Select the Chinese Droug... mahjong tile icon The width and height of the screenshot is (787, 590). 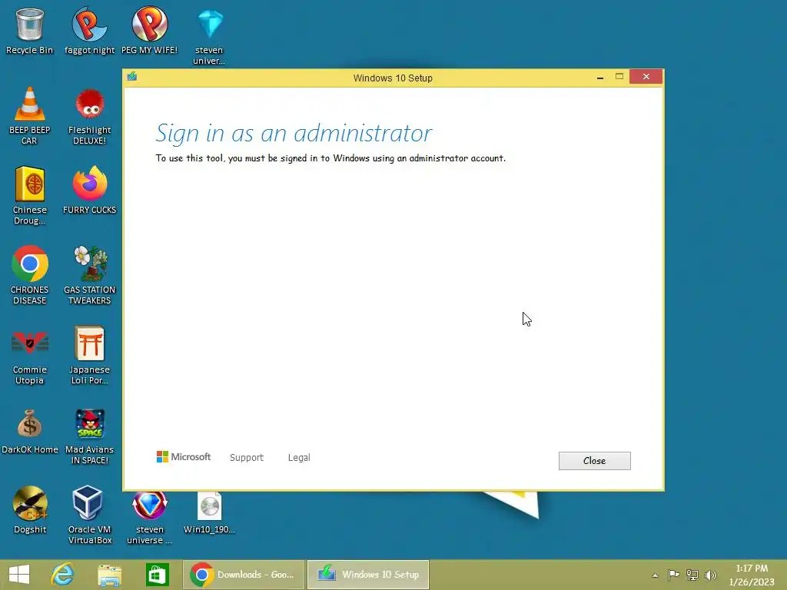click(30, 195)
